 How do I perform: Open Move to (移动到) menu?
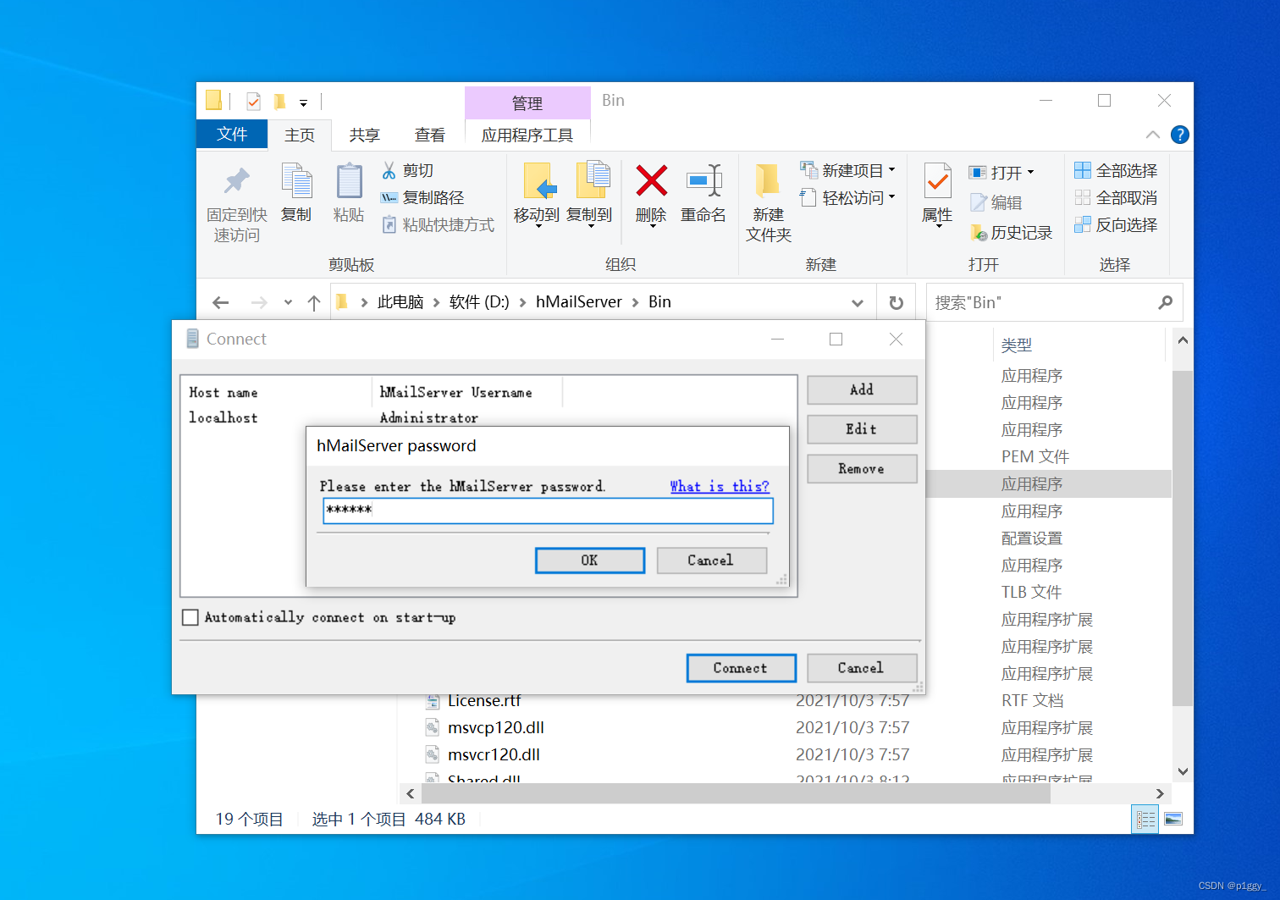pyautogui.click(x=537, y=195)
